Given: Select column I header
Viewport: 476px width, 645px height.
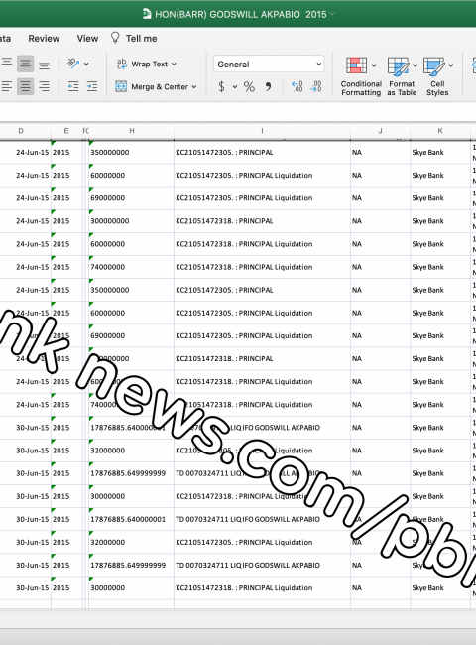Looking at the screenshot, I should (262, 131).
